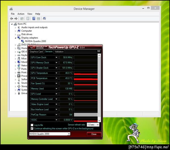Uncheck Continue refreshing in background checkbox
Image resolution: width=170 pixels, height=150 pixels.
(x=32, y=128)
